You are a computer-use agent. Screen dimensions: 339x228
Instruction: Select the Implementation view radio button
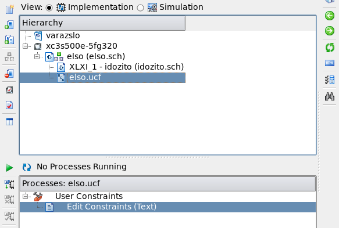tap(49, 8)
